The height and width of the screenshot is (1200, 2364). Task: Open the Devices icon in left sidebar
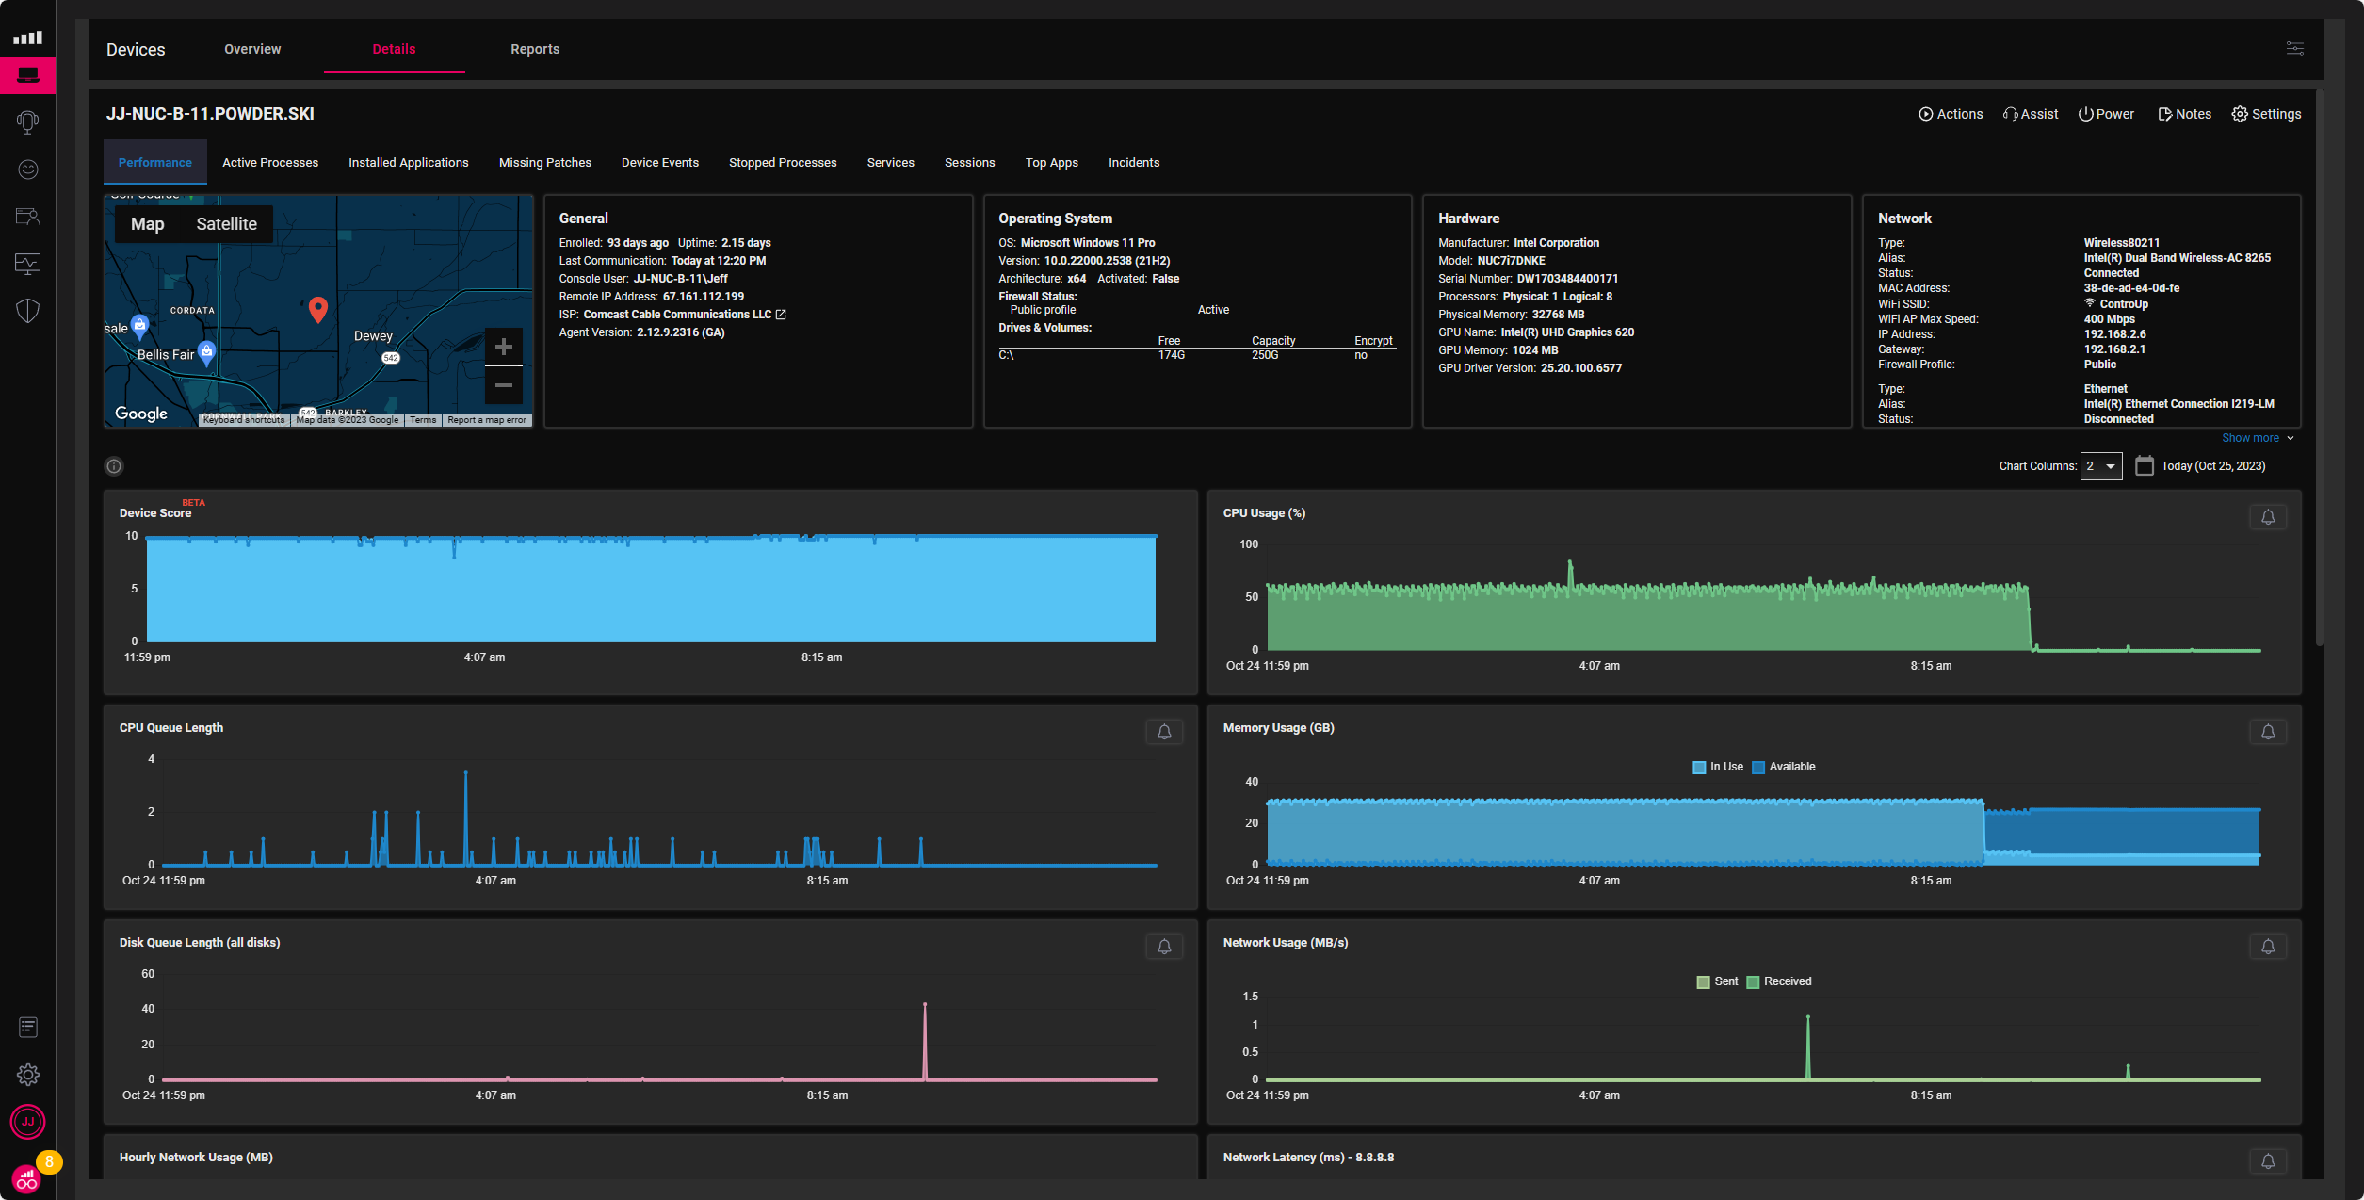pos(27,75)
